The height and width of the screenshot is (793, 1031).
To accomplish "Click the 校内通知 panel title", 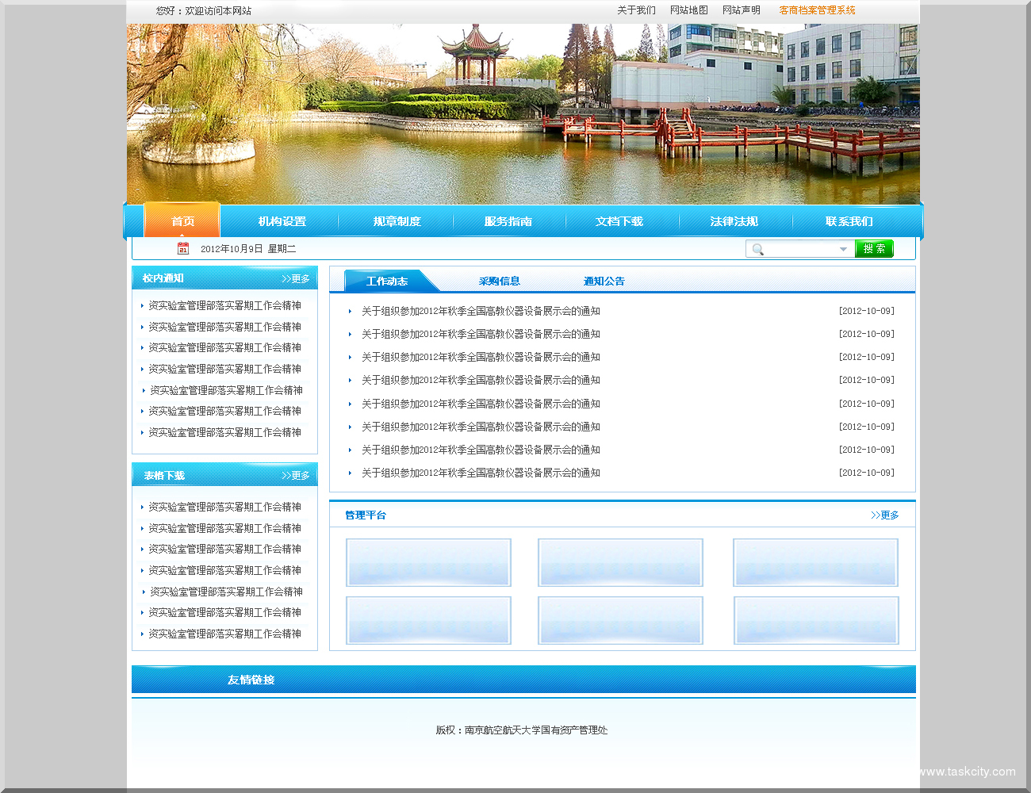I will (163, 278).
